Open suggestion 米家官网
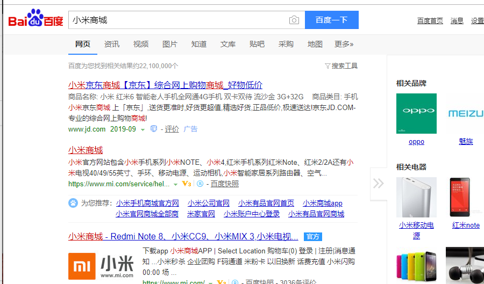Image resolution: width=484 pixels, height=284 pixels. click(x=201, y=214)
